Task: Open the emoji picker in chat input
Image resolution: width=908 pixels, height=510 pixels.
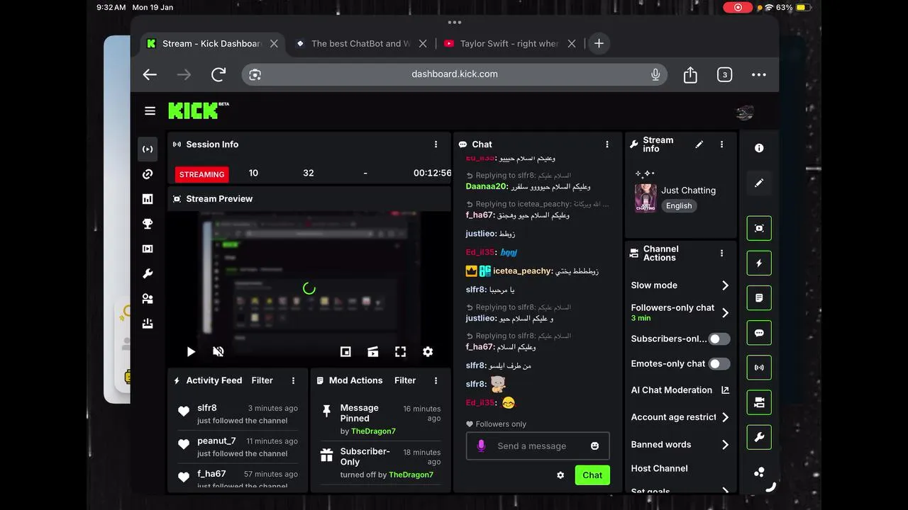Action: pyautogui.click(x=594, y=446)
